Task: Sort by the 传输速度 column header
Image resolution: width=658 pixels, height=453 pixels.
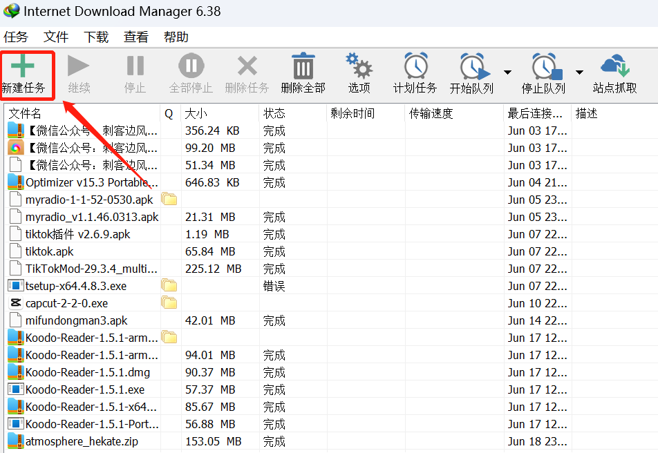Action: pos(454,113)
